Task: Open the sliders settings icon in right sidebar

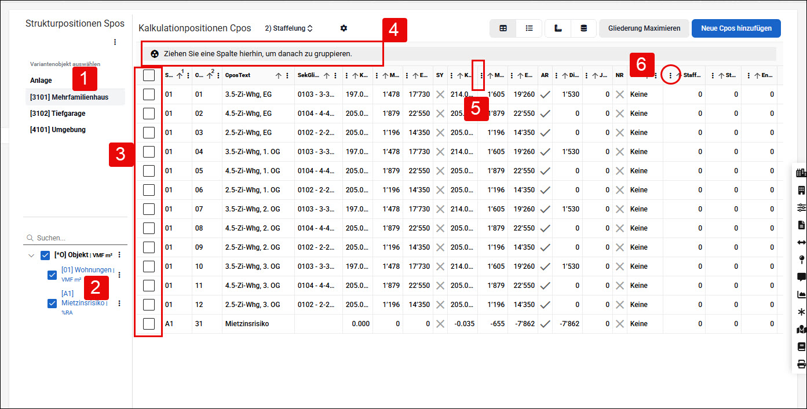Action: pyautogui.click(x=801, y=207)
